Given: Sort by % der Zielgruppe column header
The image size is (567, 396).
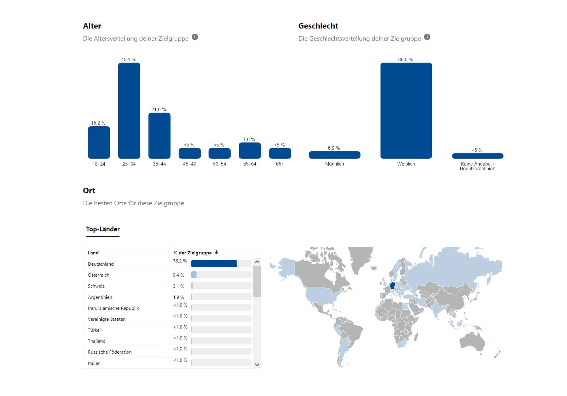Looking at the screenshot, I should [x=192, y=253].
